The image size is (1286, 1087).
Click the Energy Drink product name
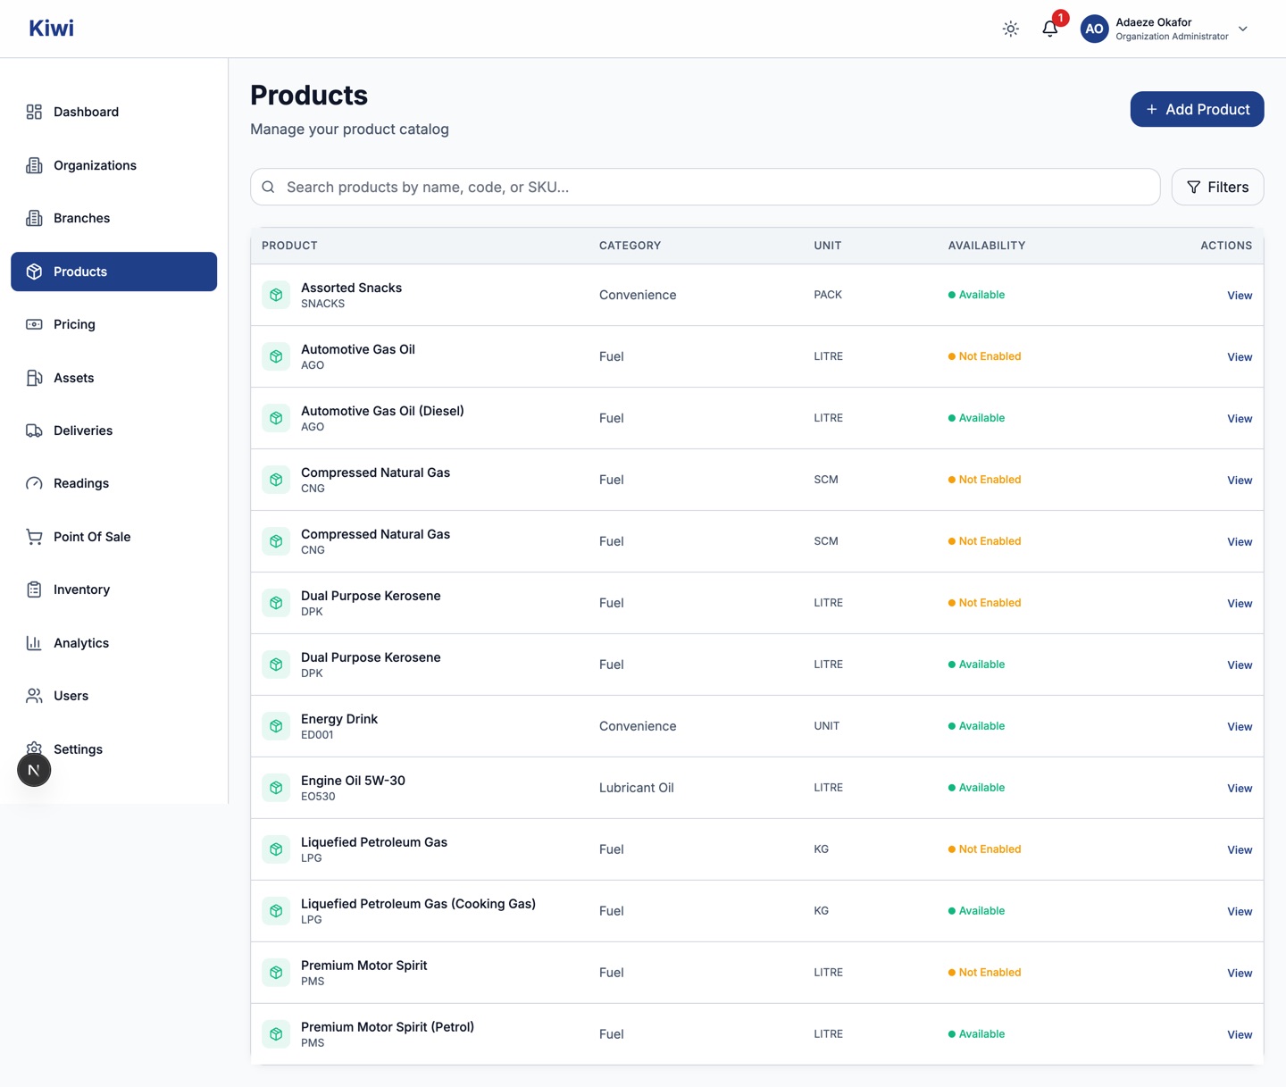point(339,719)
